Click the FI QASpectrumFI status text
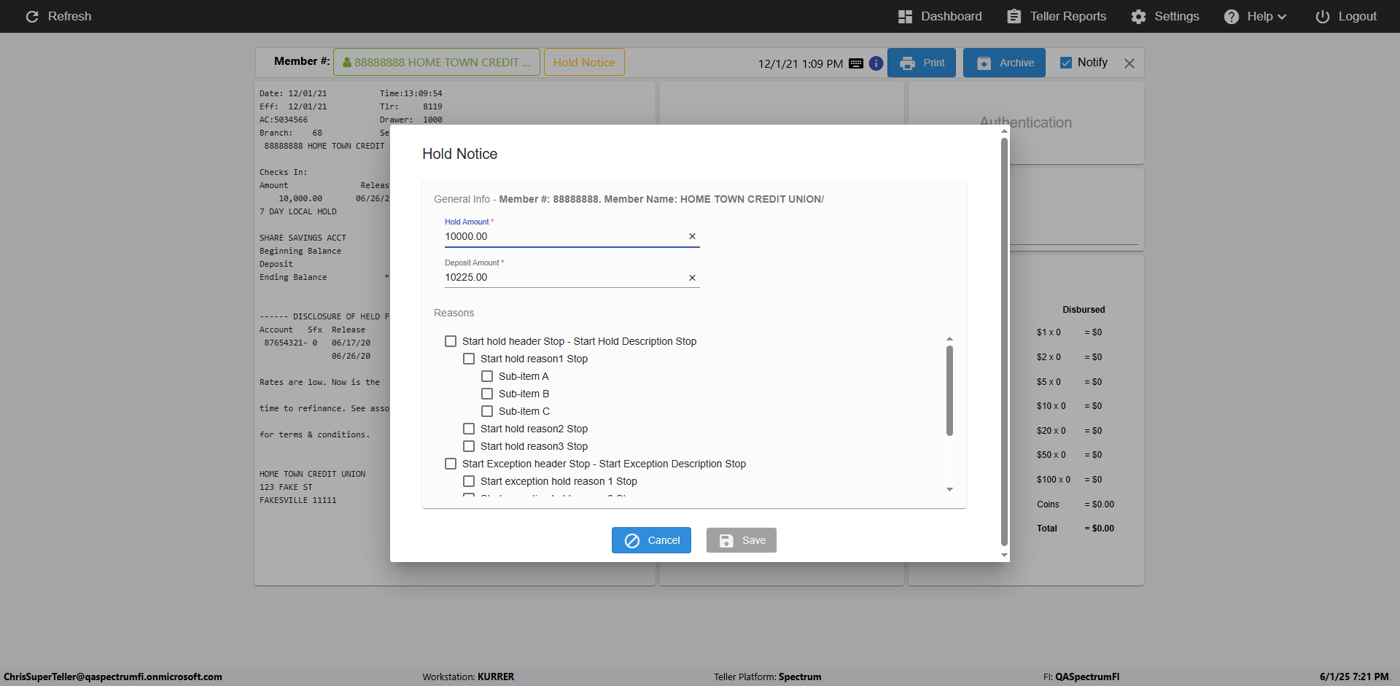1400x686 pixels. [1081, 677]
